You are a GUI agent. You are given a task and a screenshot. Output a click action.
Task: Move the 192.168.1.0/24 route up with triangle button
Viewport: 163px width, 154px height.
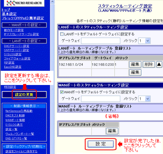pyautogui.click(x=159, y=64)
